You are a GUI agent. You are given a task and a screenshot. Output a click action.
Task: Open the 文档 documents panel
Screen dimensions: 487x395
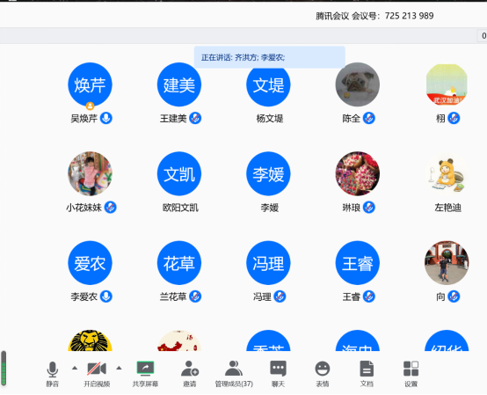(x=367, y=374)
